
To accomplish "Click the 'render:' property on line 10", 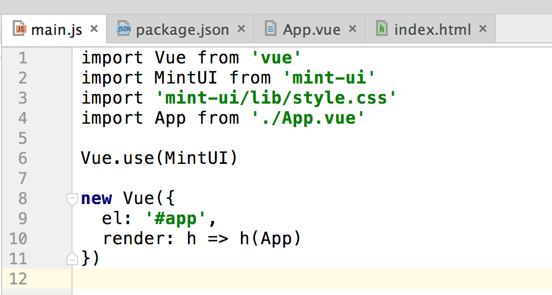I will click(x=138, y=239).
